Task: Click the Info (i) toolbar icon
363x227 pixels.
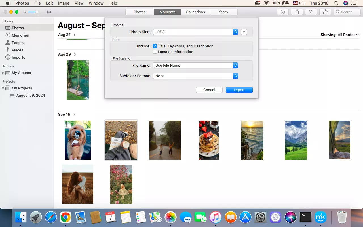Action: pyautogui.click(x=282, y=12)
